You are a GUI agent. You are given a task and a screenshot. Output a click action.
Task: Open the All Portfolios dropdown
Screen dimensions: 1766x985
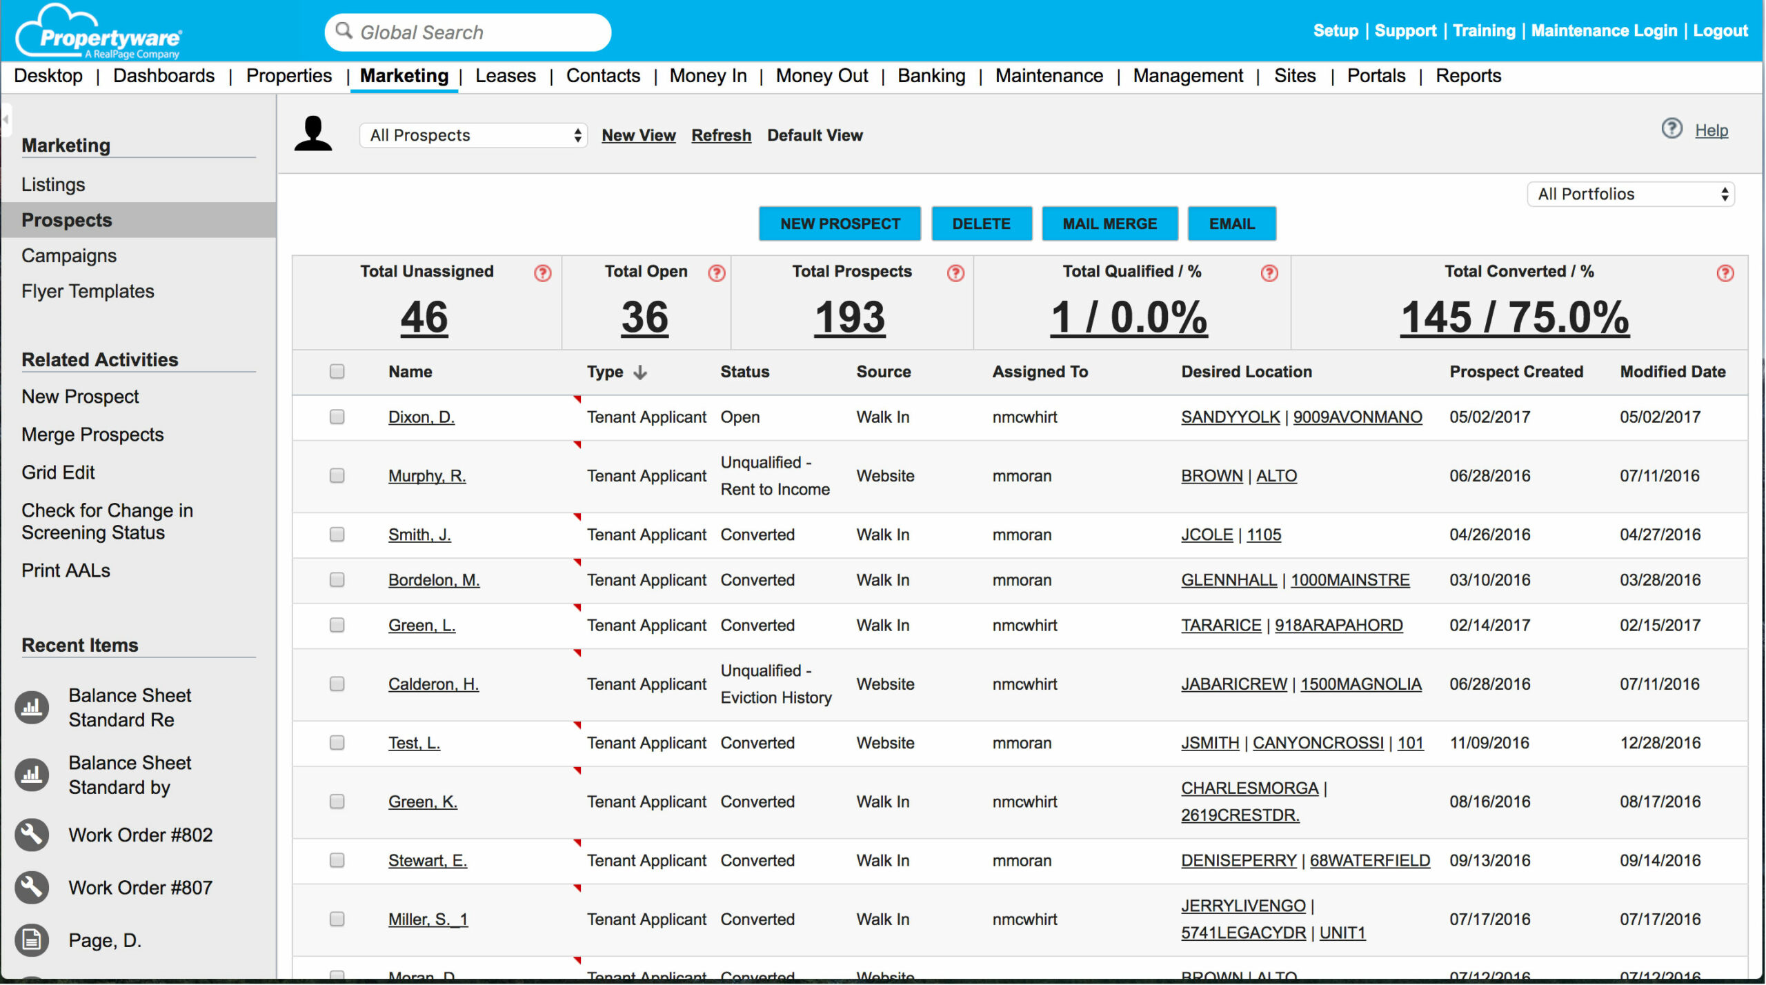coord(1631,195)
